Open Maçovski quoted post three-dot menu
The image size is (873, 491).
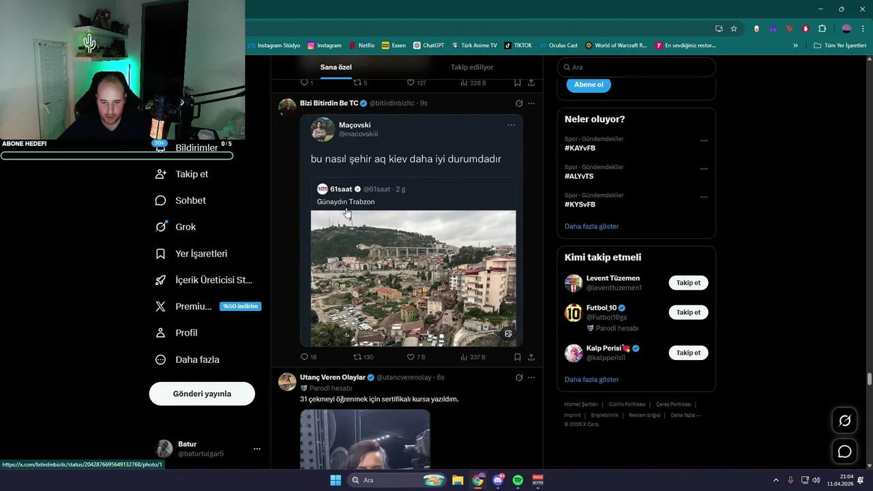point(511,125)
